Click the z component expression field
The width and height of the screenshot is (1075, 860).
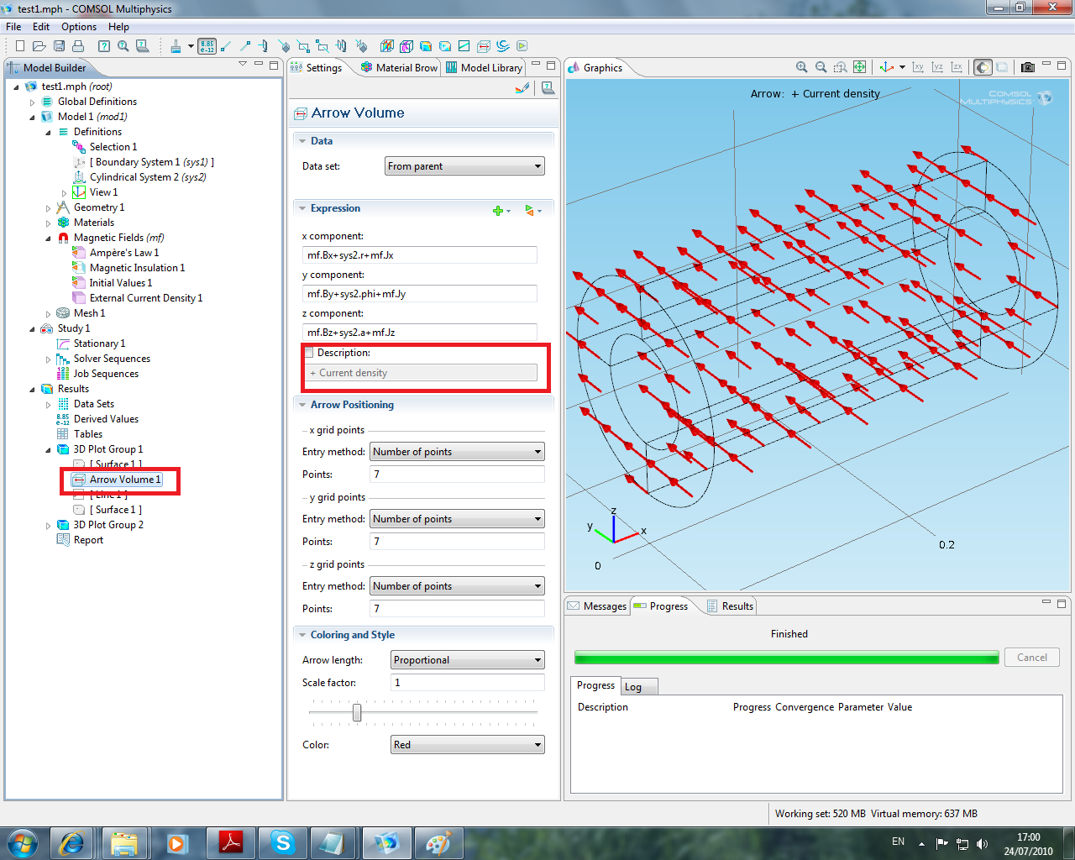coord(419,333)
